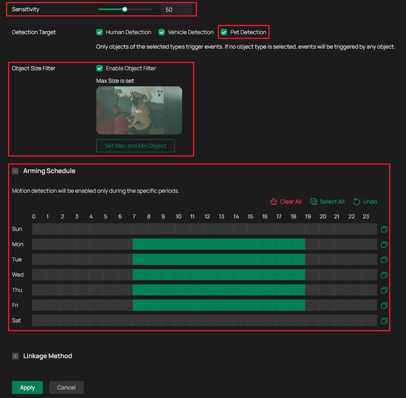Click the 'Max Size is set' text

point(115,81)
